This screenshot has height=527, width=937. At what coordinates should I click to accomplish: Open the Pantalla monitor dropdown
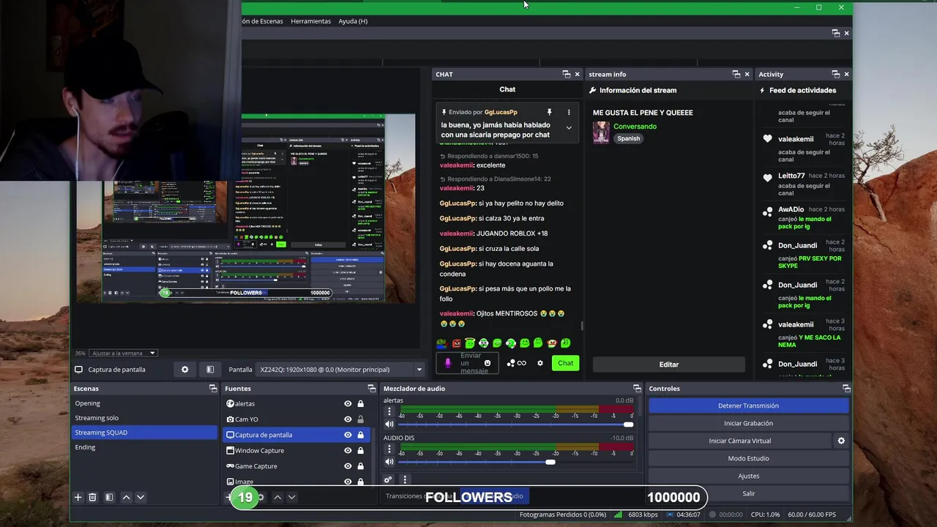pyautogui.click(x=341, y=370)
